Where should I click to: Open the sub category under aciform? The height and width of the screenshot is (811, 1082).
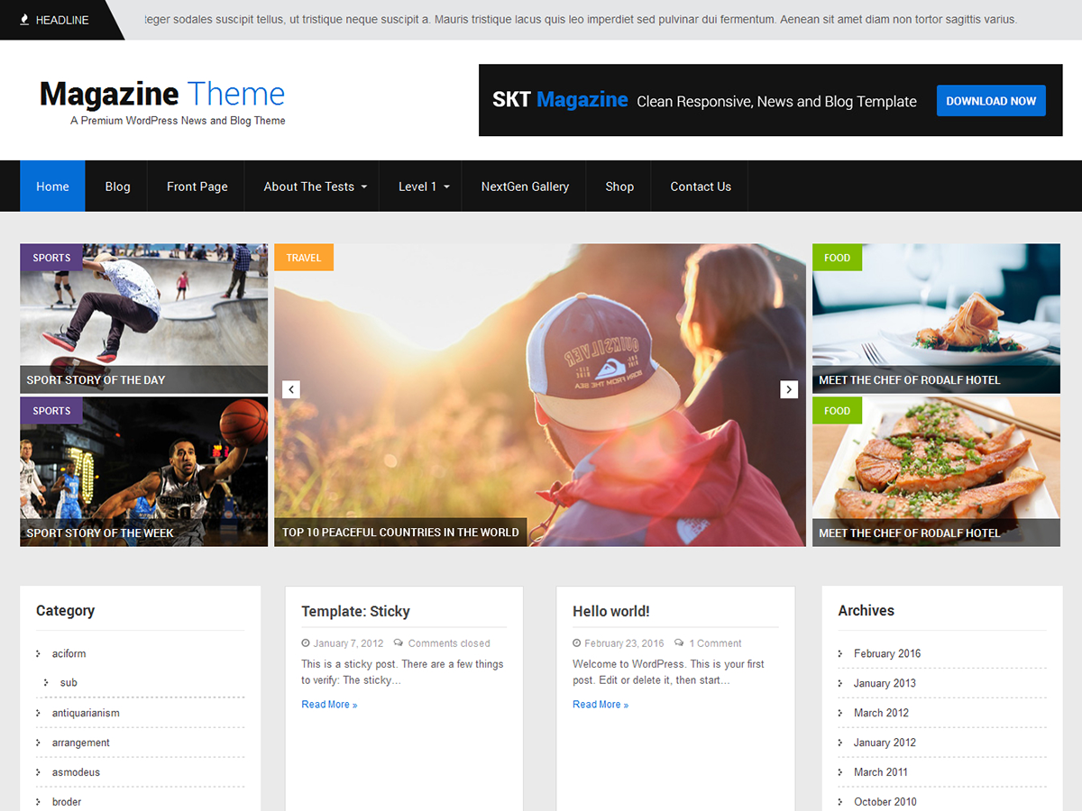[69, 682]
